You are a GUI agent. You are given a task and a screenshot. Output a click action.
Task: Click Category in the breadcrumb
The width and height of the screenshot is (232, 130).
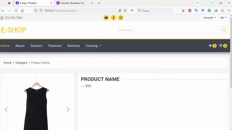click(21, 63)
